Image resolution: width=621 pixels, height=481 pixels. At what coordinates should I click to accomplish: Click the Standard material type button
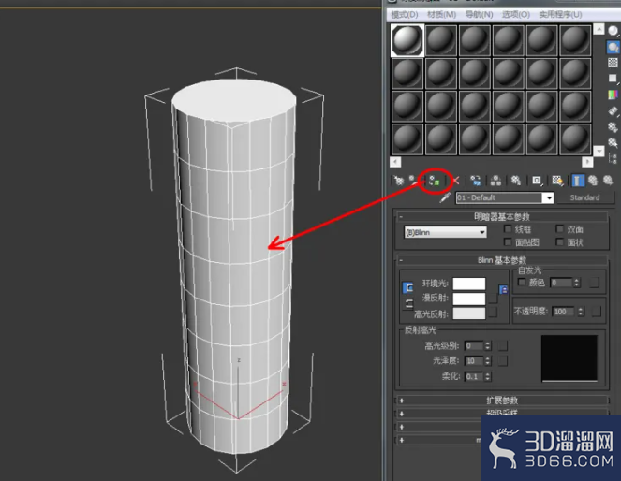point(585,197)
